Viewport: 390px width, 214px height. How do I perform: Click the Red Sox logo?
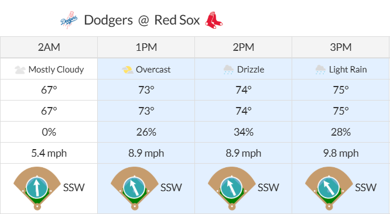pyautogui.click(x=214, y=20)
